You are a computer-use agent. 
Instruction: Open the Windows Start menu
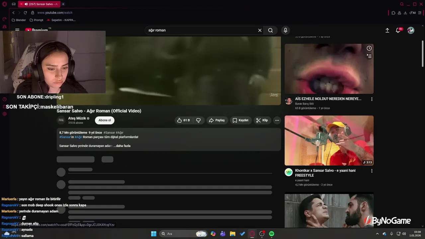(x=154, y=234)
